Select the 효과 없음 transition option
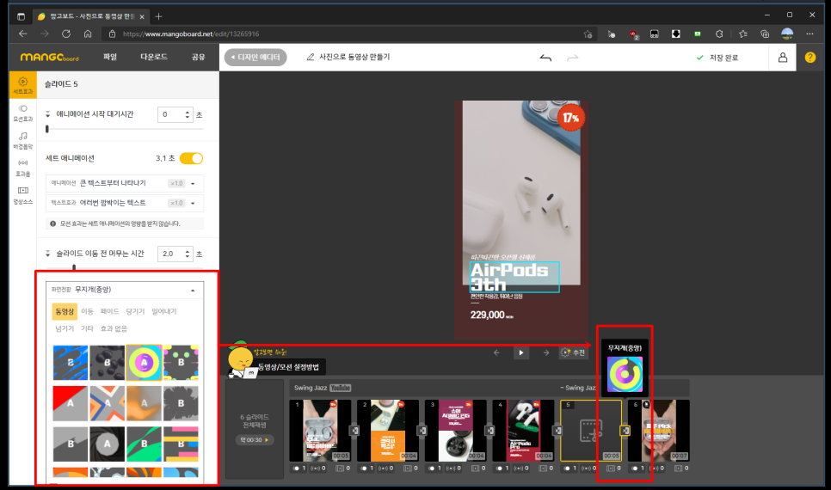This screenshot has height=490, width=831. (114, 329)
